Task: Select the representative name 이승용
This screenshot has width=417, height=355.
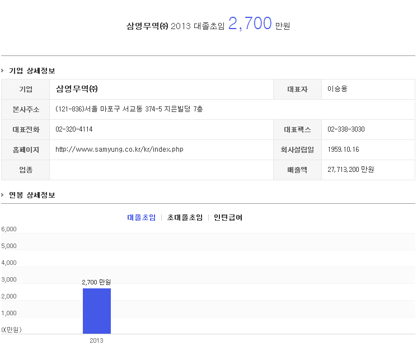Action: point(337,88)
